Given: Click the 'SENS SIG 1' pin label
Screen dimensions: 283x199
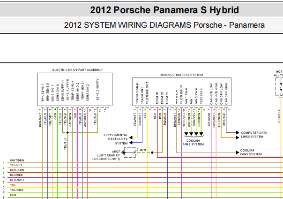Looking at the screenshot, I should coord(52,93).
